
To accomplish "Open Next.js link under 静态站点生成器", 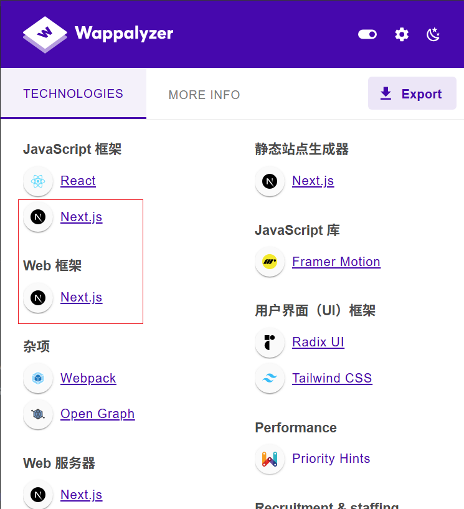I will click(x=313, y=181).
